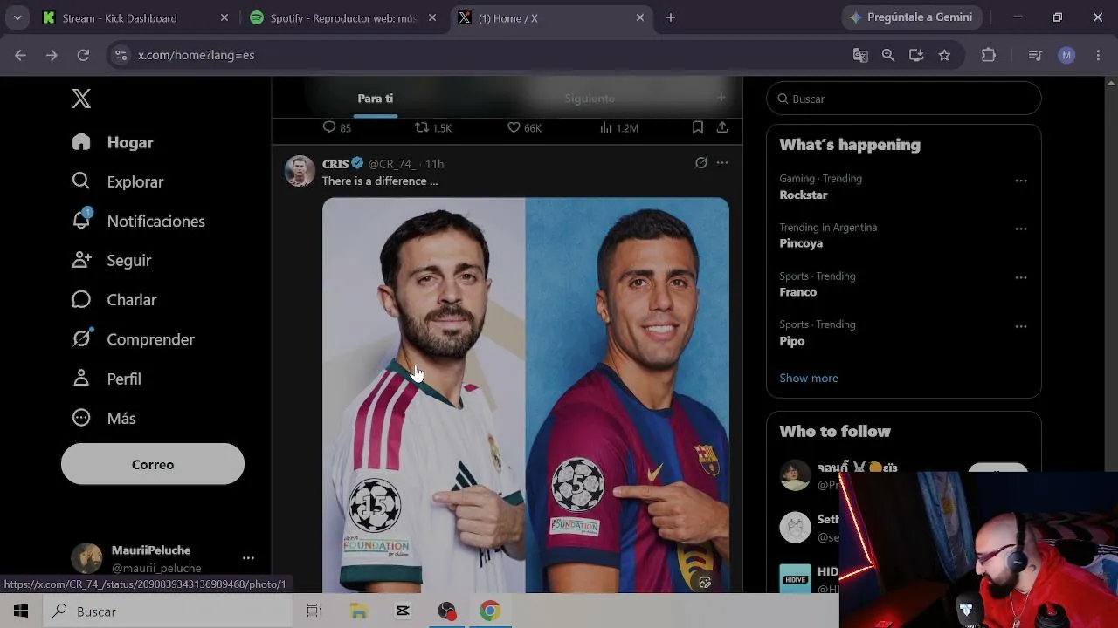Open the Google Translate page icon
Viewport: 1118px width, 628px height.
point(860,55)
